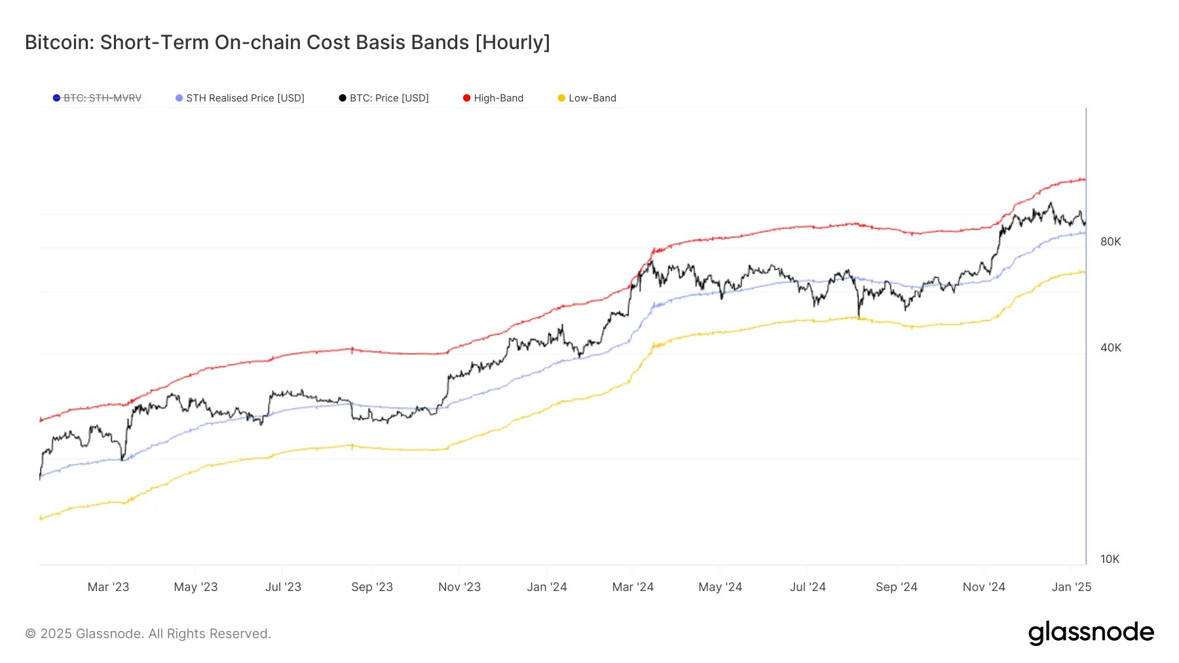Hide the BTC: Price [USD] series label
This screenshot has width=1179, height=663.
point(389,98)
